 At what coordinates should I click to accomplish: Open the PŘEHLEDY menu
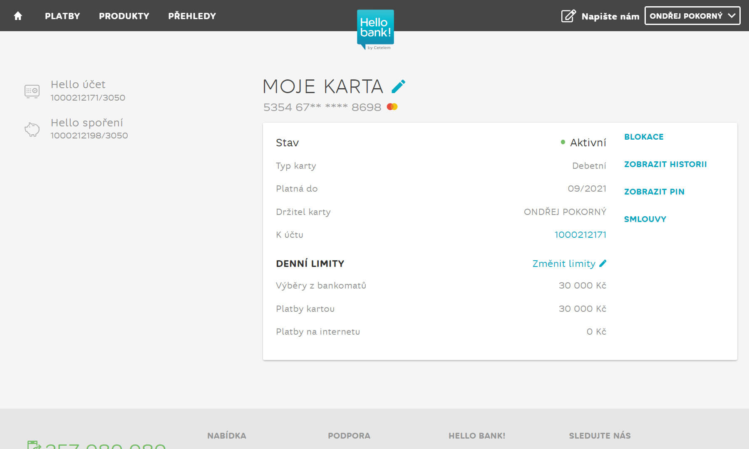click(192, 16)
